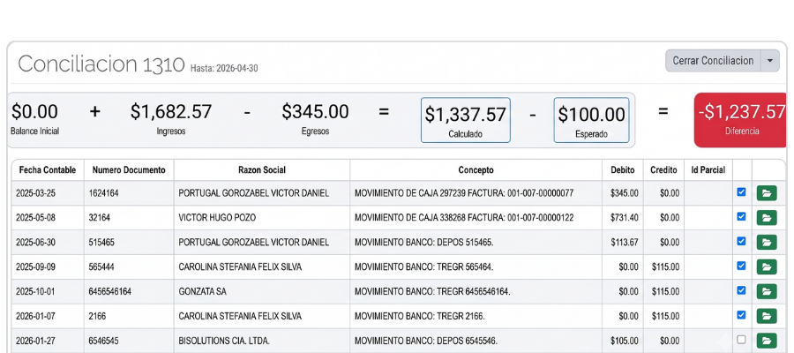
Task: Open folder icon for document 2166
Action: (x=766, y=316)
